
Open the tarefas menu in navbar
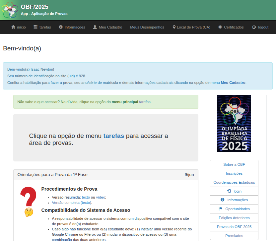(x=42, y=27)
